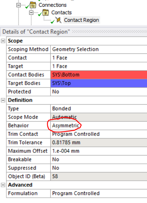Image resolution: width=147 pixels, height=203 pixels.
Task: Click blue SYS\Top target bodies cell
Action: tap(99, 83)
